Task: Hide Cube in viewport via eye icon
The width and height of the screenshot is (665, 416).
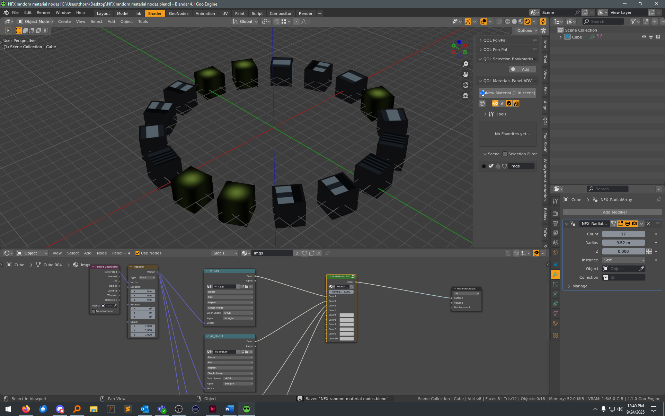Action: (x=644, y=37)
